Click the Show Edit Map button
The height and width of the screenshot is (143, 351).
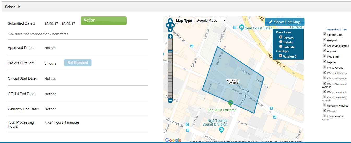[284, 22]
